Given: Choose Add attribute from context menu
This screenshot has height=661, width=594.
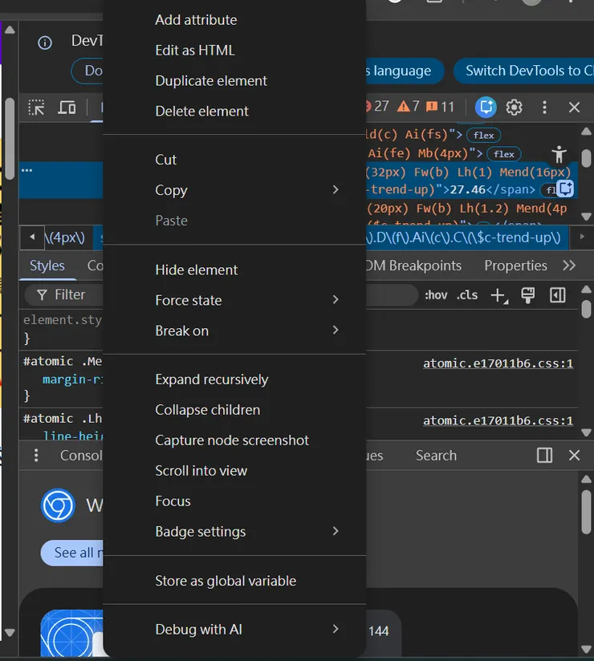Looking at the screenshot, I should click(234, 20).
